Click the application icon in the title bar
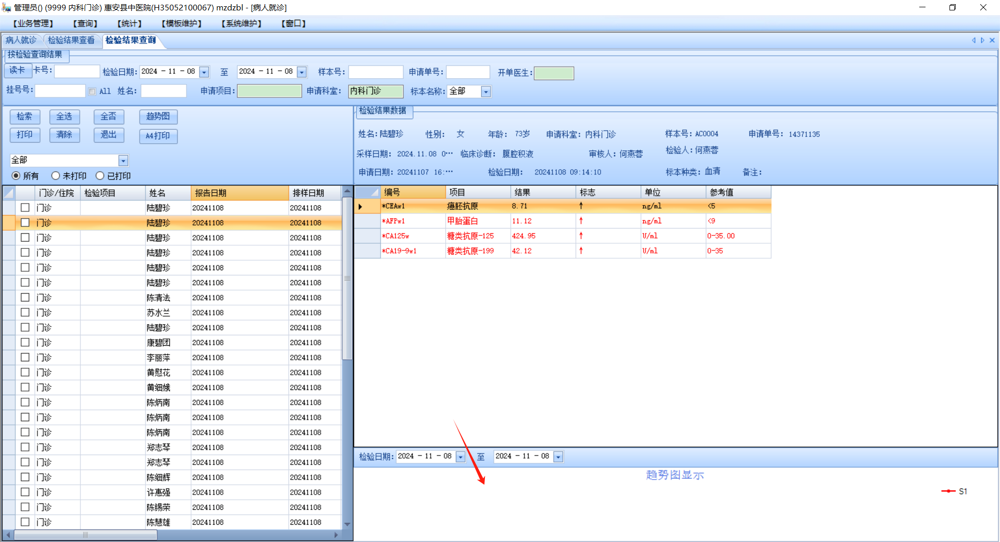 click(x=6, y=7)
